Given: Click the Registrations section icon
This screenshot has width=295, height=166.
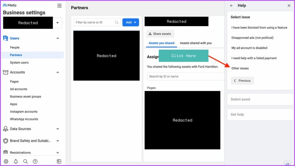Looking at the screenshot, I should [x=5, y=152].
